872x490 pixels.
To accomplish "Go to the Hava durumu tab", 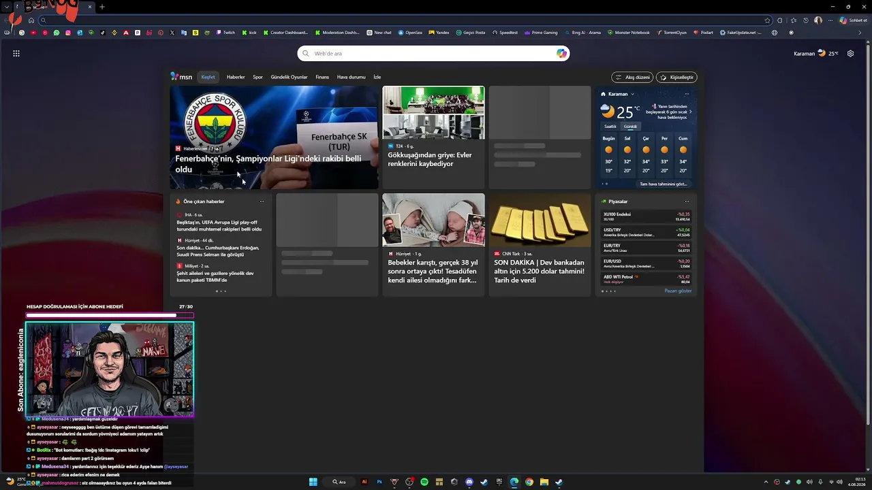I will 352,77.
